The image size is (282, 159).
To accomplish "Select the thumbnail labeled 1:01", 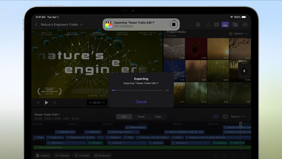I will pos(240,93).
